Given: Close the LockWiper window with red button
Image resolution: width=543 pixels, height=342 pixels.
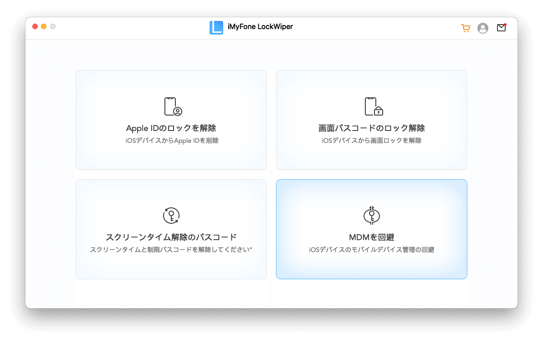Looking at the screenshot, I should pyautogui.click(x=35, y=26).
